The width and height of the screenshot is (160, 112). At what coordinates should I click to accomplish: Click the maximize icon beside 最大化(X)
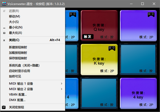4,33
